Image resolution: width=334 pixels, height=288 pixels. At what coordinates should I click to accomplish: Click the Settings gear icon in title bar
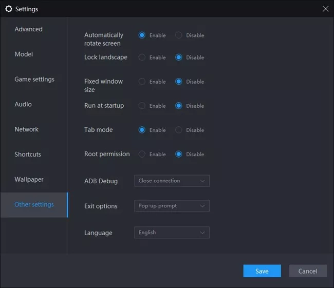coord(8,9)
